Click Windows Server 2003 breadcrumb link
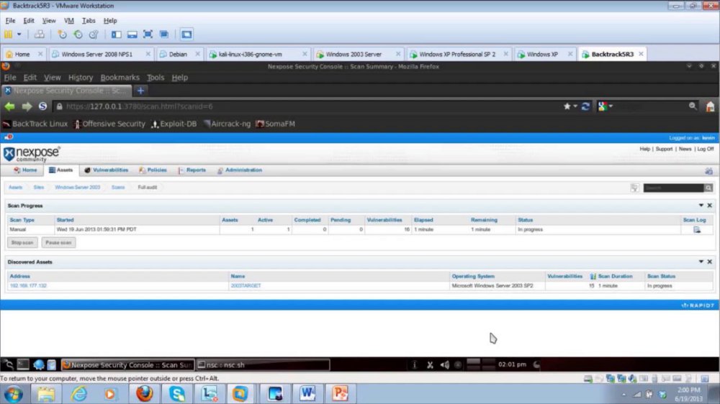 [77, 188]
